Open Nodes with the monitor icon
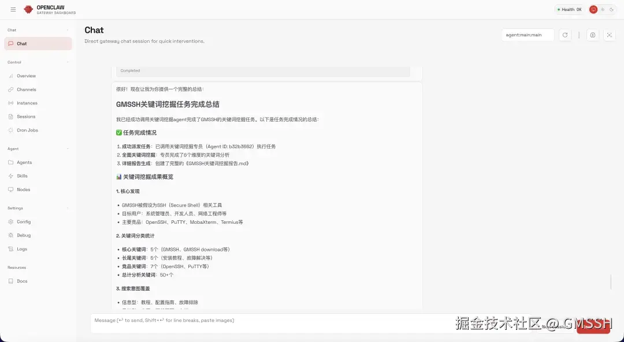624x342 pixels. (38, 190)
